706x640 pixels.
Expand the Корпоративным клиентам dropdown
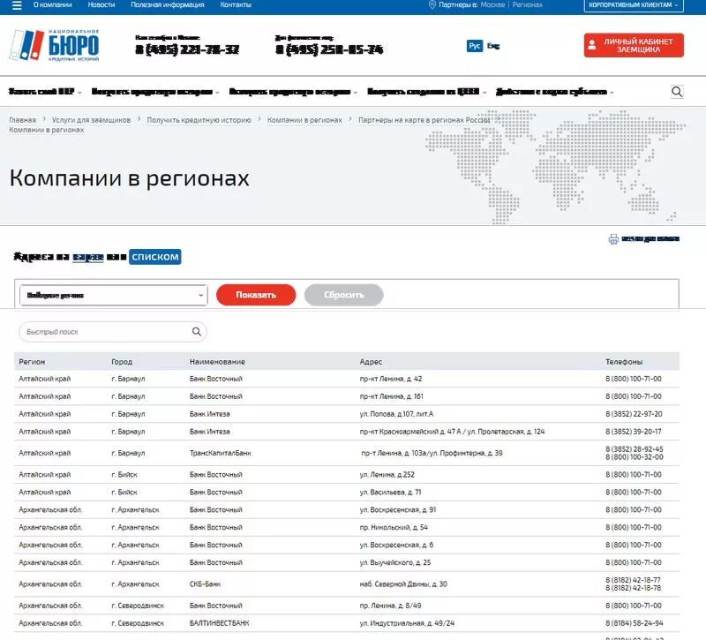(x=634, y=5)
